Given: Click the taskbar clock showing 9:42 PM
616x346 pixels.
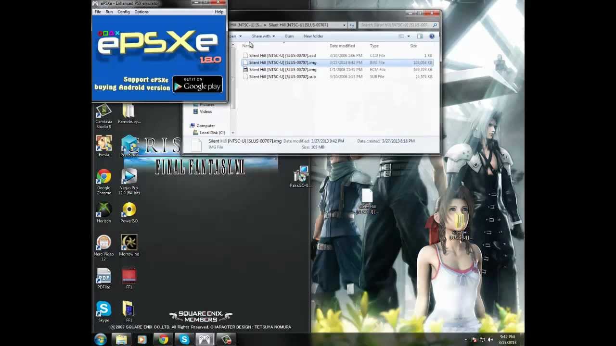Looking at the screenshot, I should click(x=507, y=340).
